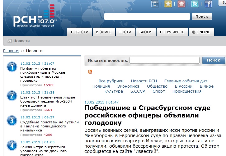Open the НОВОСТИ tab
This screenshot has height=156, width=226.
(80, 32)
